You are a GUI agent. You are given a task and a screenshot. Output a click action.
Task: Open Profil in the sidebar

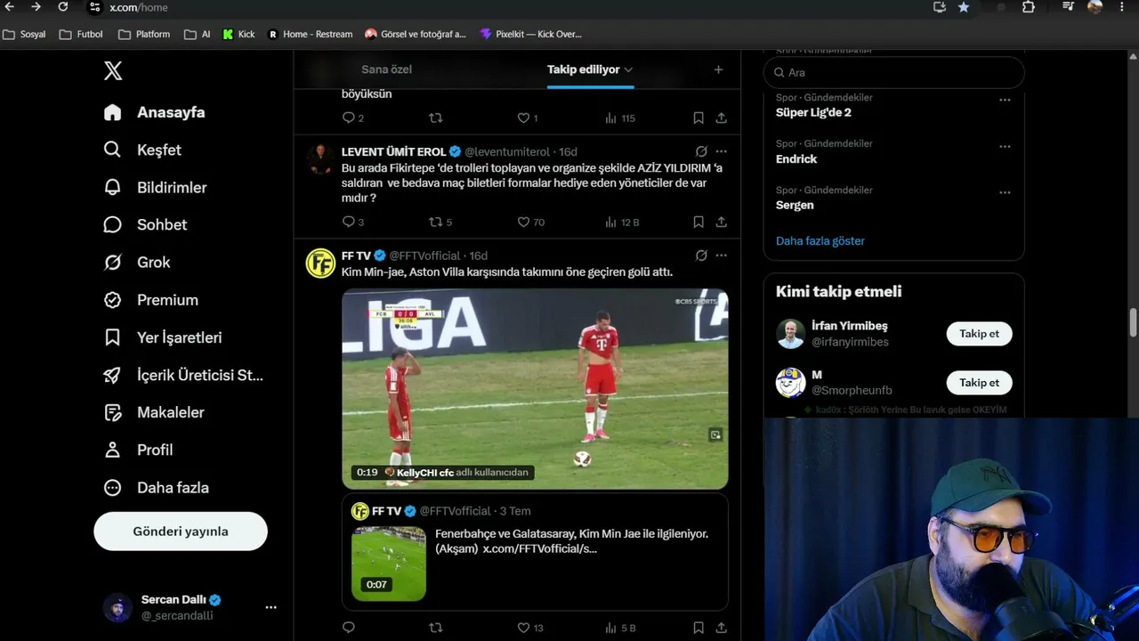point(138,450)
